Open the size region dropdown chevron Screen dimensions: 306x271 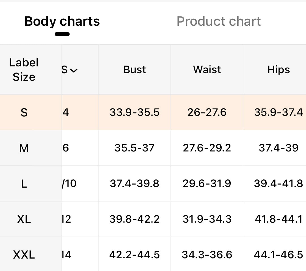coord(73,70)
